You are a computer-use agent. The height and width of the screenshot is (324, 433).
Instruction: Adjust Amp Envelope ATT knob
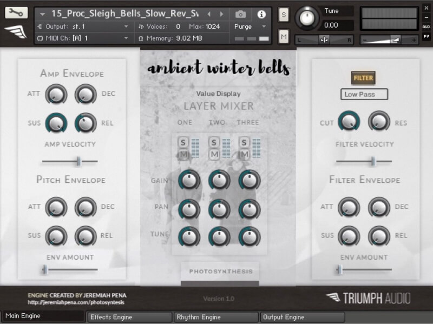pos(56,94)
